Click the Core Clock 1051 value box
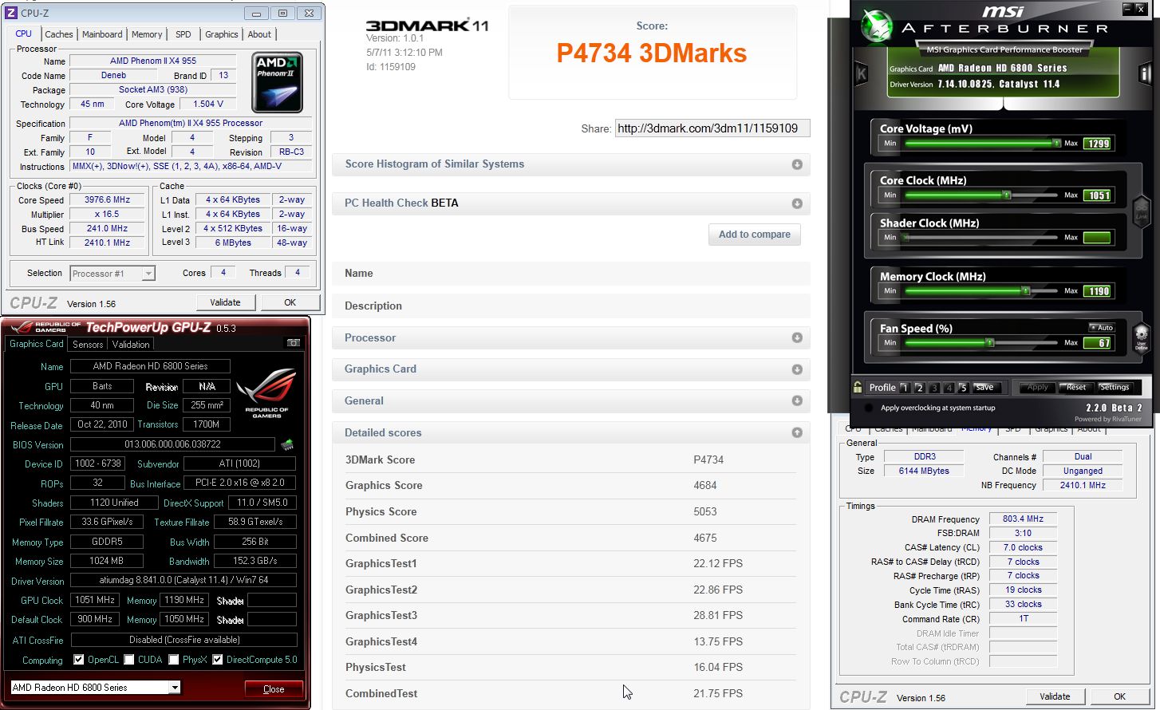 pyautogui.click(x=1098, y=195)
